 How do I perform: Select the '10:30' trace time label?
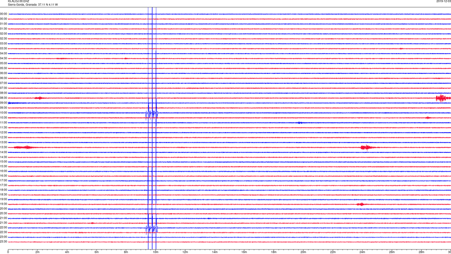click(x=3, y=118)
